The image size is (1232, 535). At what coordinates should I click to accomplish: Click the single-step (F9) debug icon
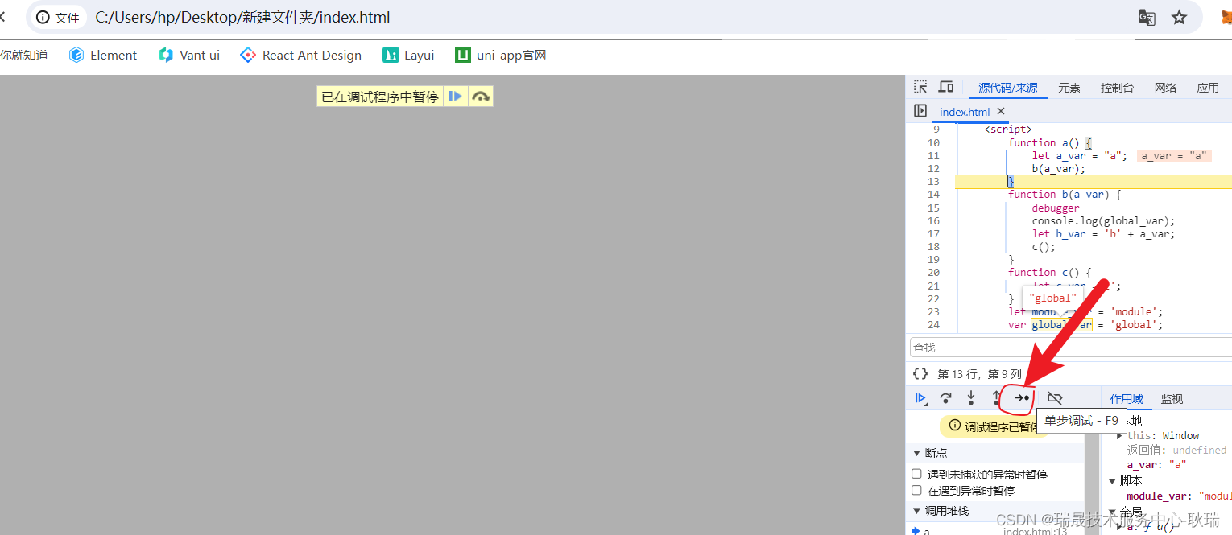[1021, 398]
